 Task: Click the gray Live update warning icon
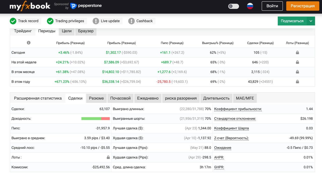pyautogui.click(x=96, y=21)
